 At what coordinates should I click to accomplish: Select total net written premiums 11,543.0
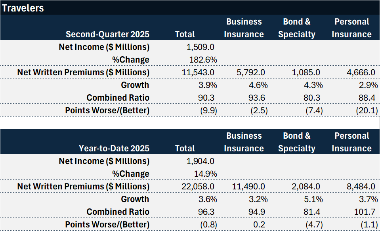(198, 72)
